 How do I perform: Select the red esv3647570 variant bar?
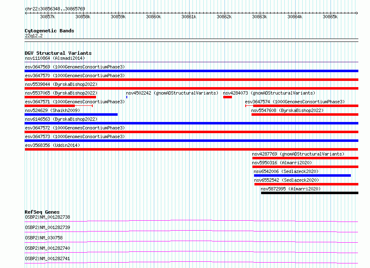(191, 80)
